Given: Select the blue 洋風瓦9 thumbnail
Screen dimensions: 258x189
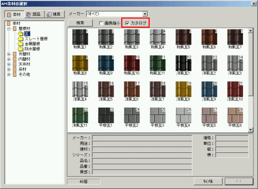Looking at the screenshot, I should pyautogui.click(x=209, y=89).
